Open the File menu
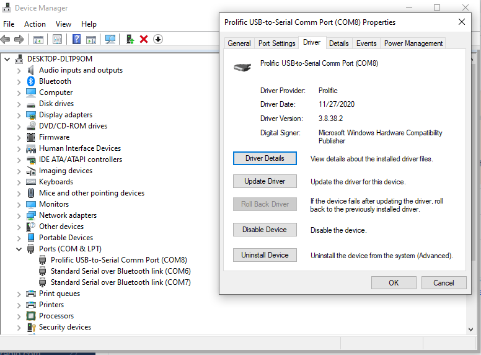 (9, 24)
